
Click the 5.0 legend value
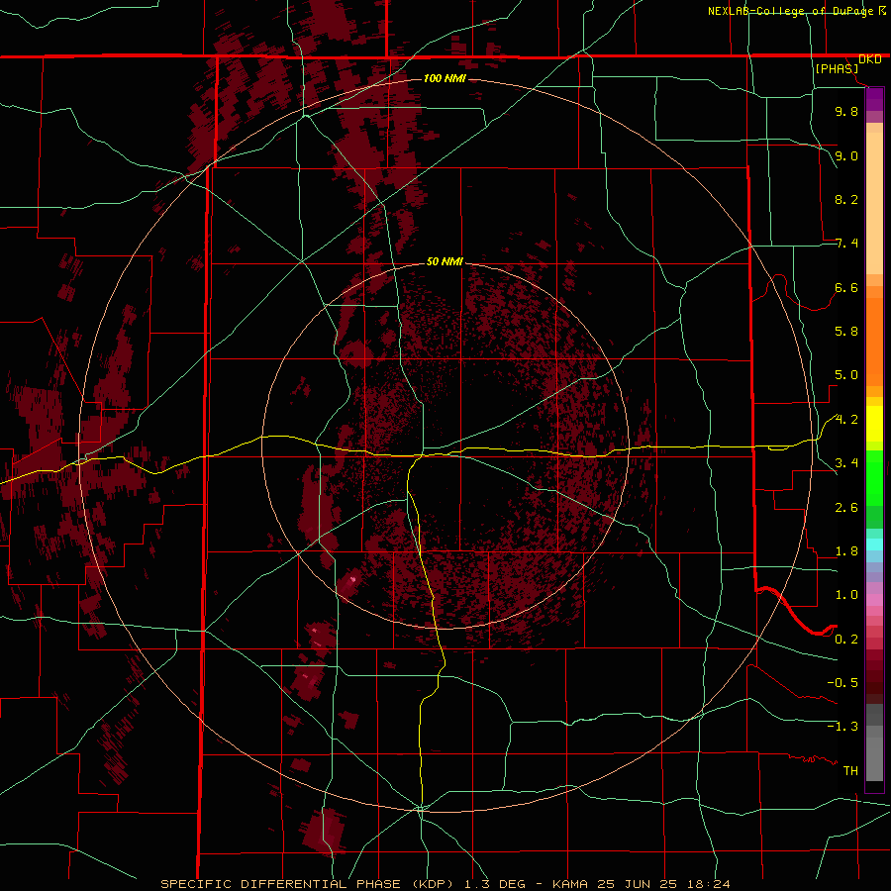click(846, 375)
